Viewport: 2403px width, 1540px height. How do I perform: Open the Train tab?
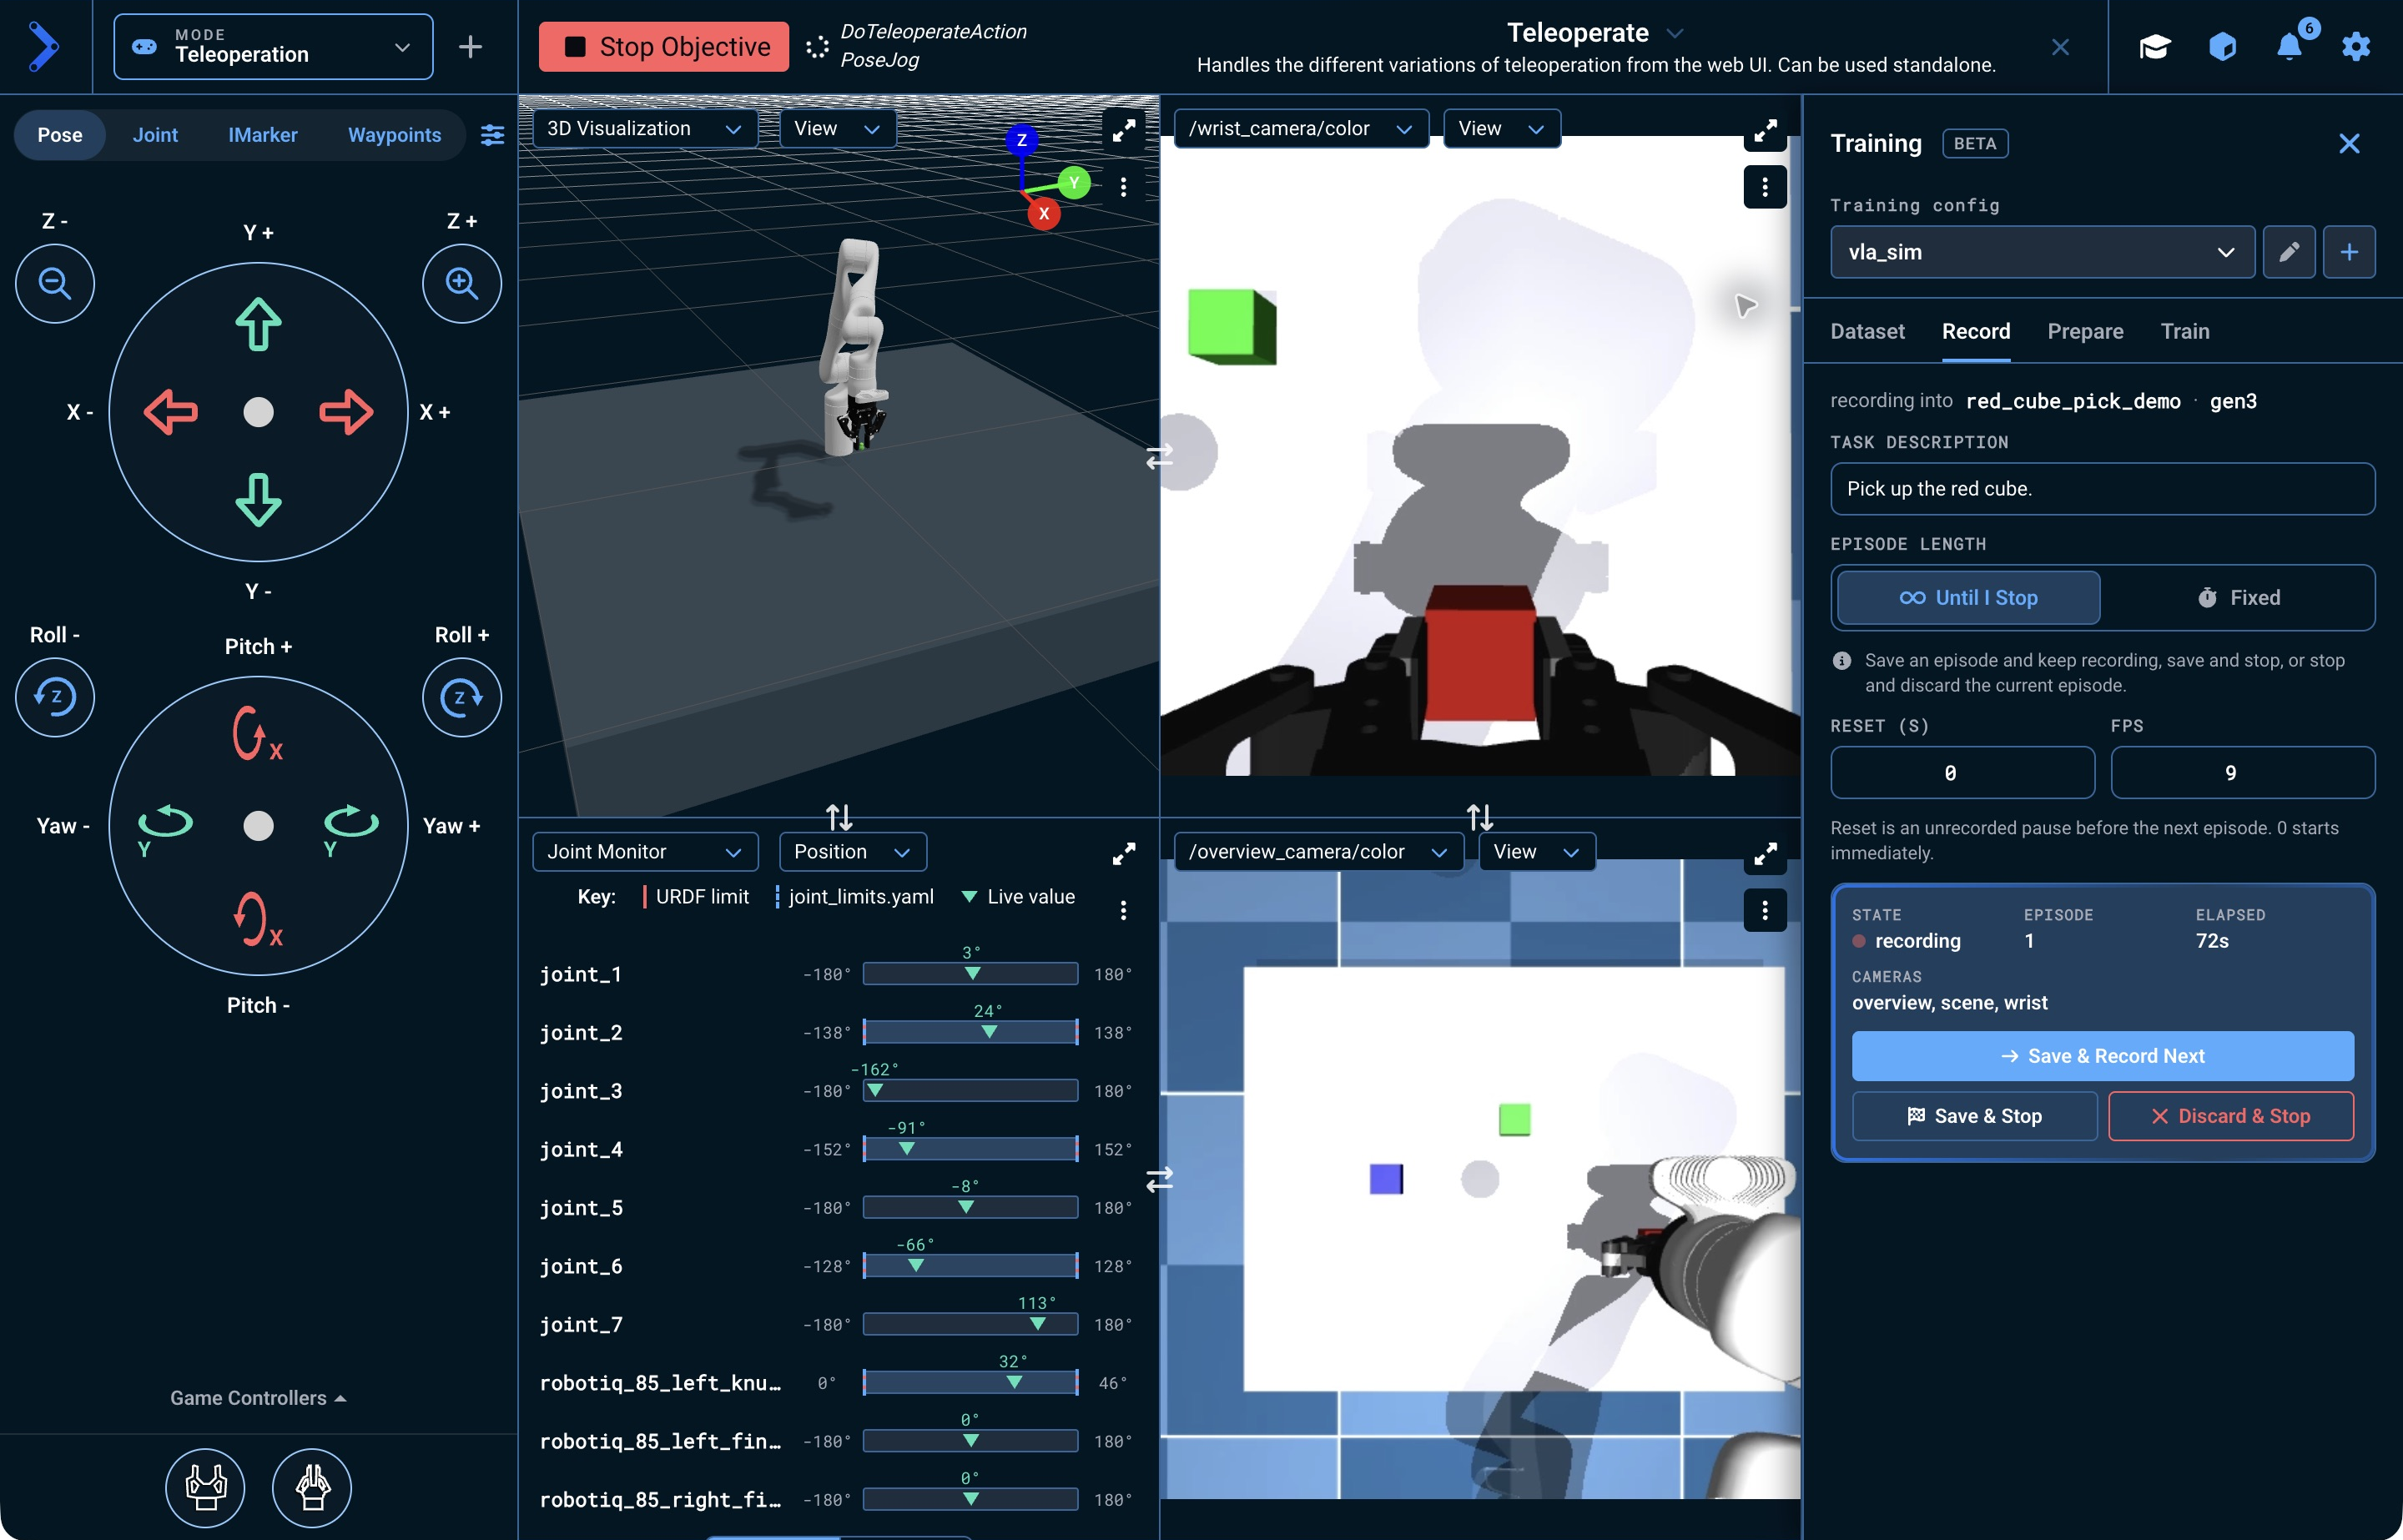2185,331
